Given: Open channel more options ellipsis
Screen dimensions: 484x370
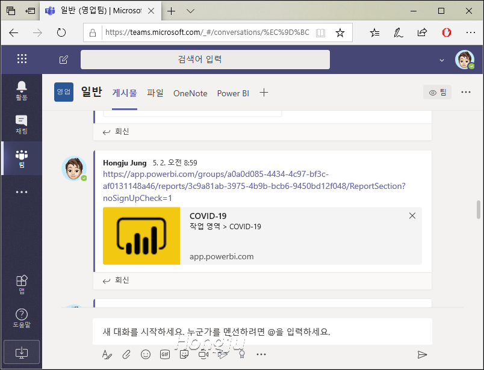Looking at the screenshot, I should click(x=466, y=92).
